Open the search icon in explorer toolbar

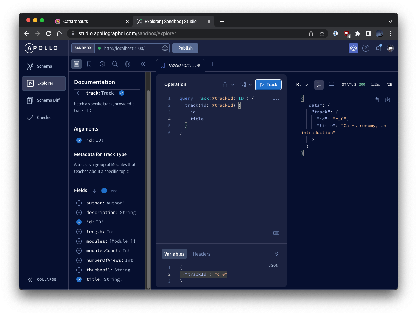click(115, 64)
